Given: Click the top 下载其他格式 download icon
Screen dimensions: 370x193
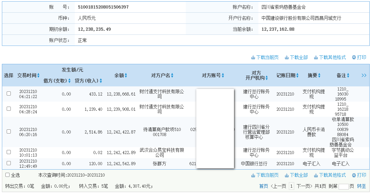Looking at the screenshot, I should 316,58.
